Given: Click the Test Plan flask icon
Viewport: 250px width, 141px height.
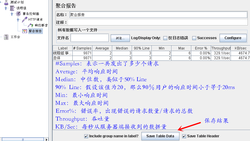Looking at the screenshot, I should click(6, 2).
